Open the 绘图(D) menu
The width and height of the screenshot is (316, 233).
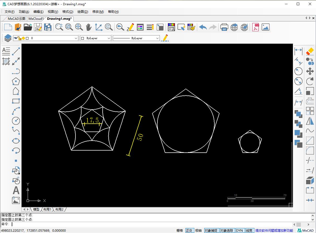pyautogui.click(x=83, y=11)
